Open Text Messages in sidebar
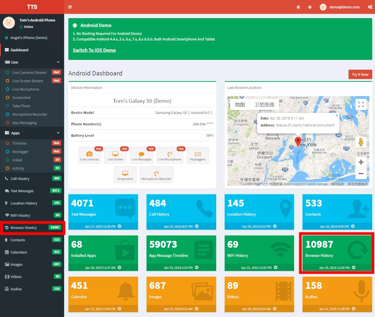375x317 pixels. (32, 191)
